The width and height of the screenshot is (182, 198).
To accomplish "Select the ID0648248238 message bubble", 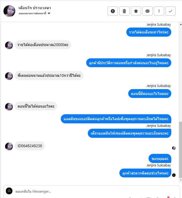I will click(x=30, y=146).
